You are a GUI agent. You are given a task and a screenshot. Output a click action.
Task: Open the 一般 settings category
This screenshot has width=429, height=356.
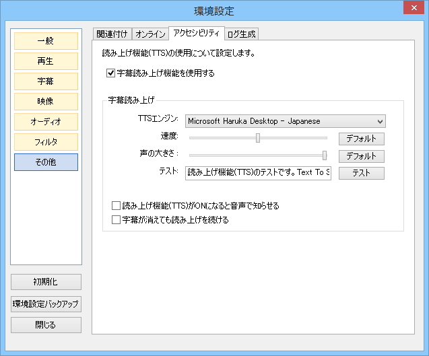pyautogui.click(x=46, y=41)
